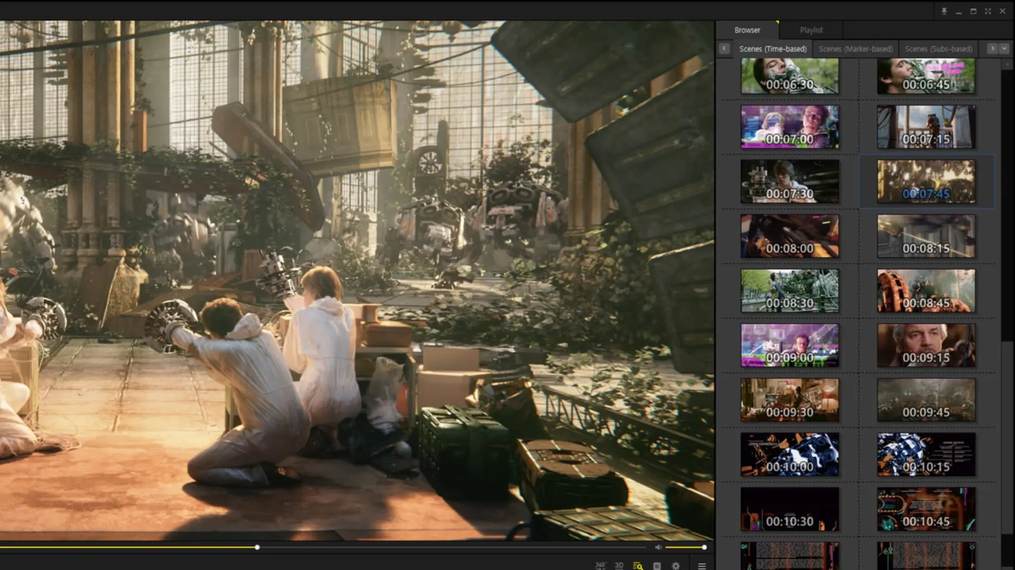
Task: Jump to the 00:07:00 scene thumbnail
Action: click(x=790, y=127)
